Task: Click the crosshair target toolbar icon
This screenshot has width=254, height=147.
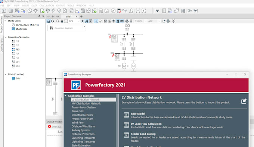Action: coord(35,11)
